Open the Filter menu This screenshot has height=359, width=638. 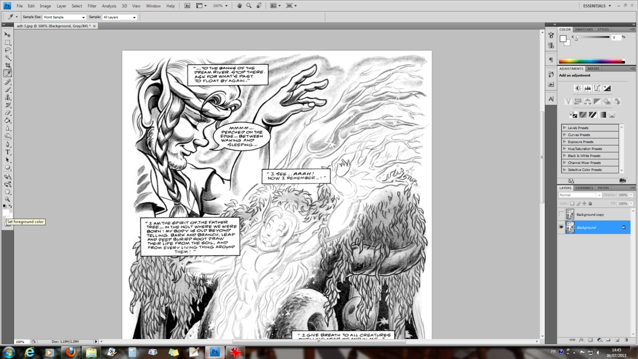[92, 6]
